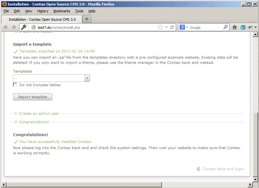Click the Import a template heading
259x188 pixels.
click(x=32, y=44)
